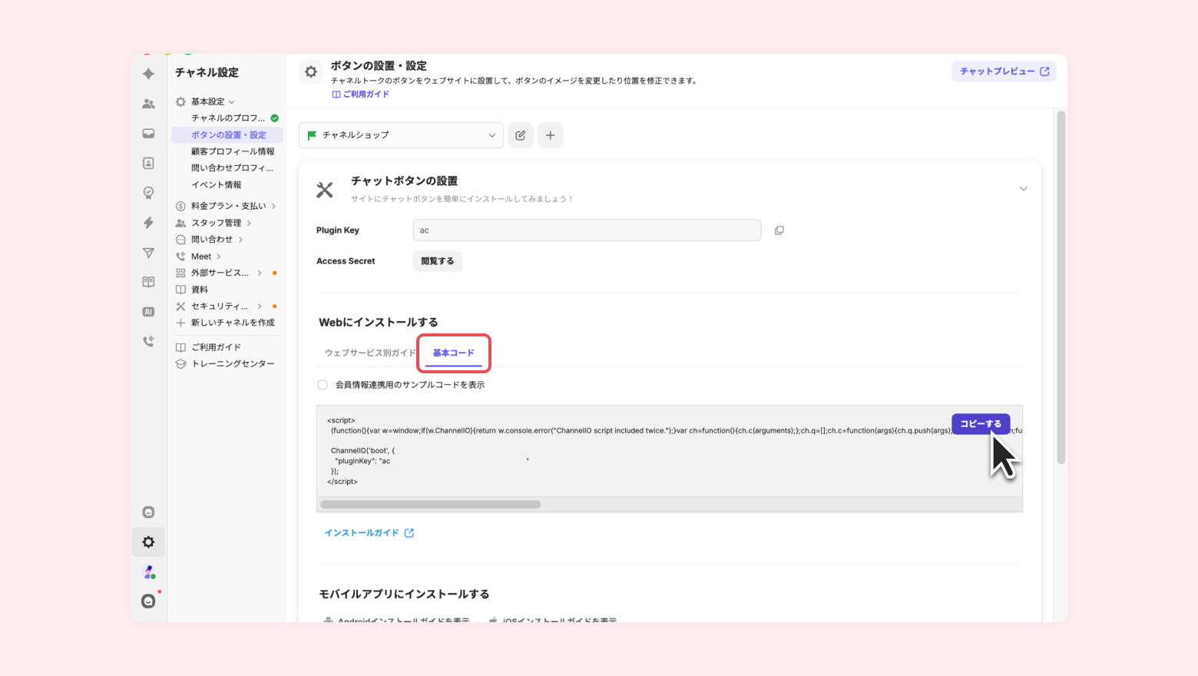This screenshot has width=1198, height=676.
Task: Click the code block's horizontal scrollbar
Action: click(430, 505)
